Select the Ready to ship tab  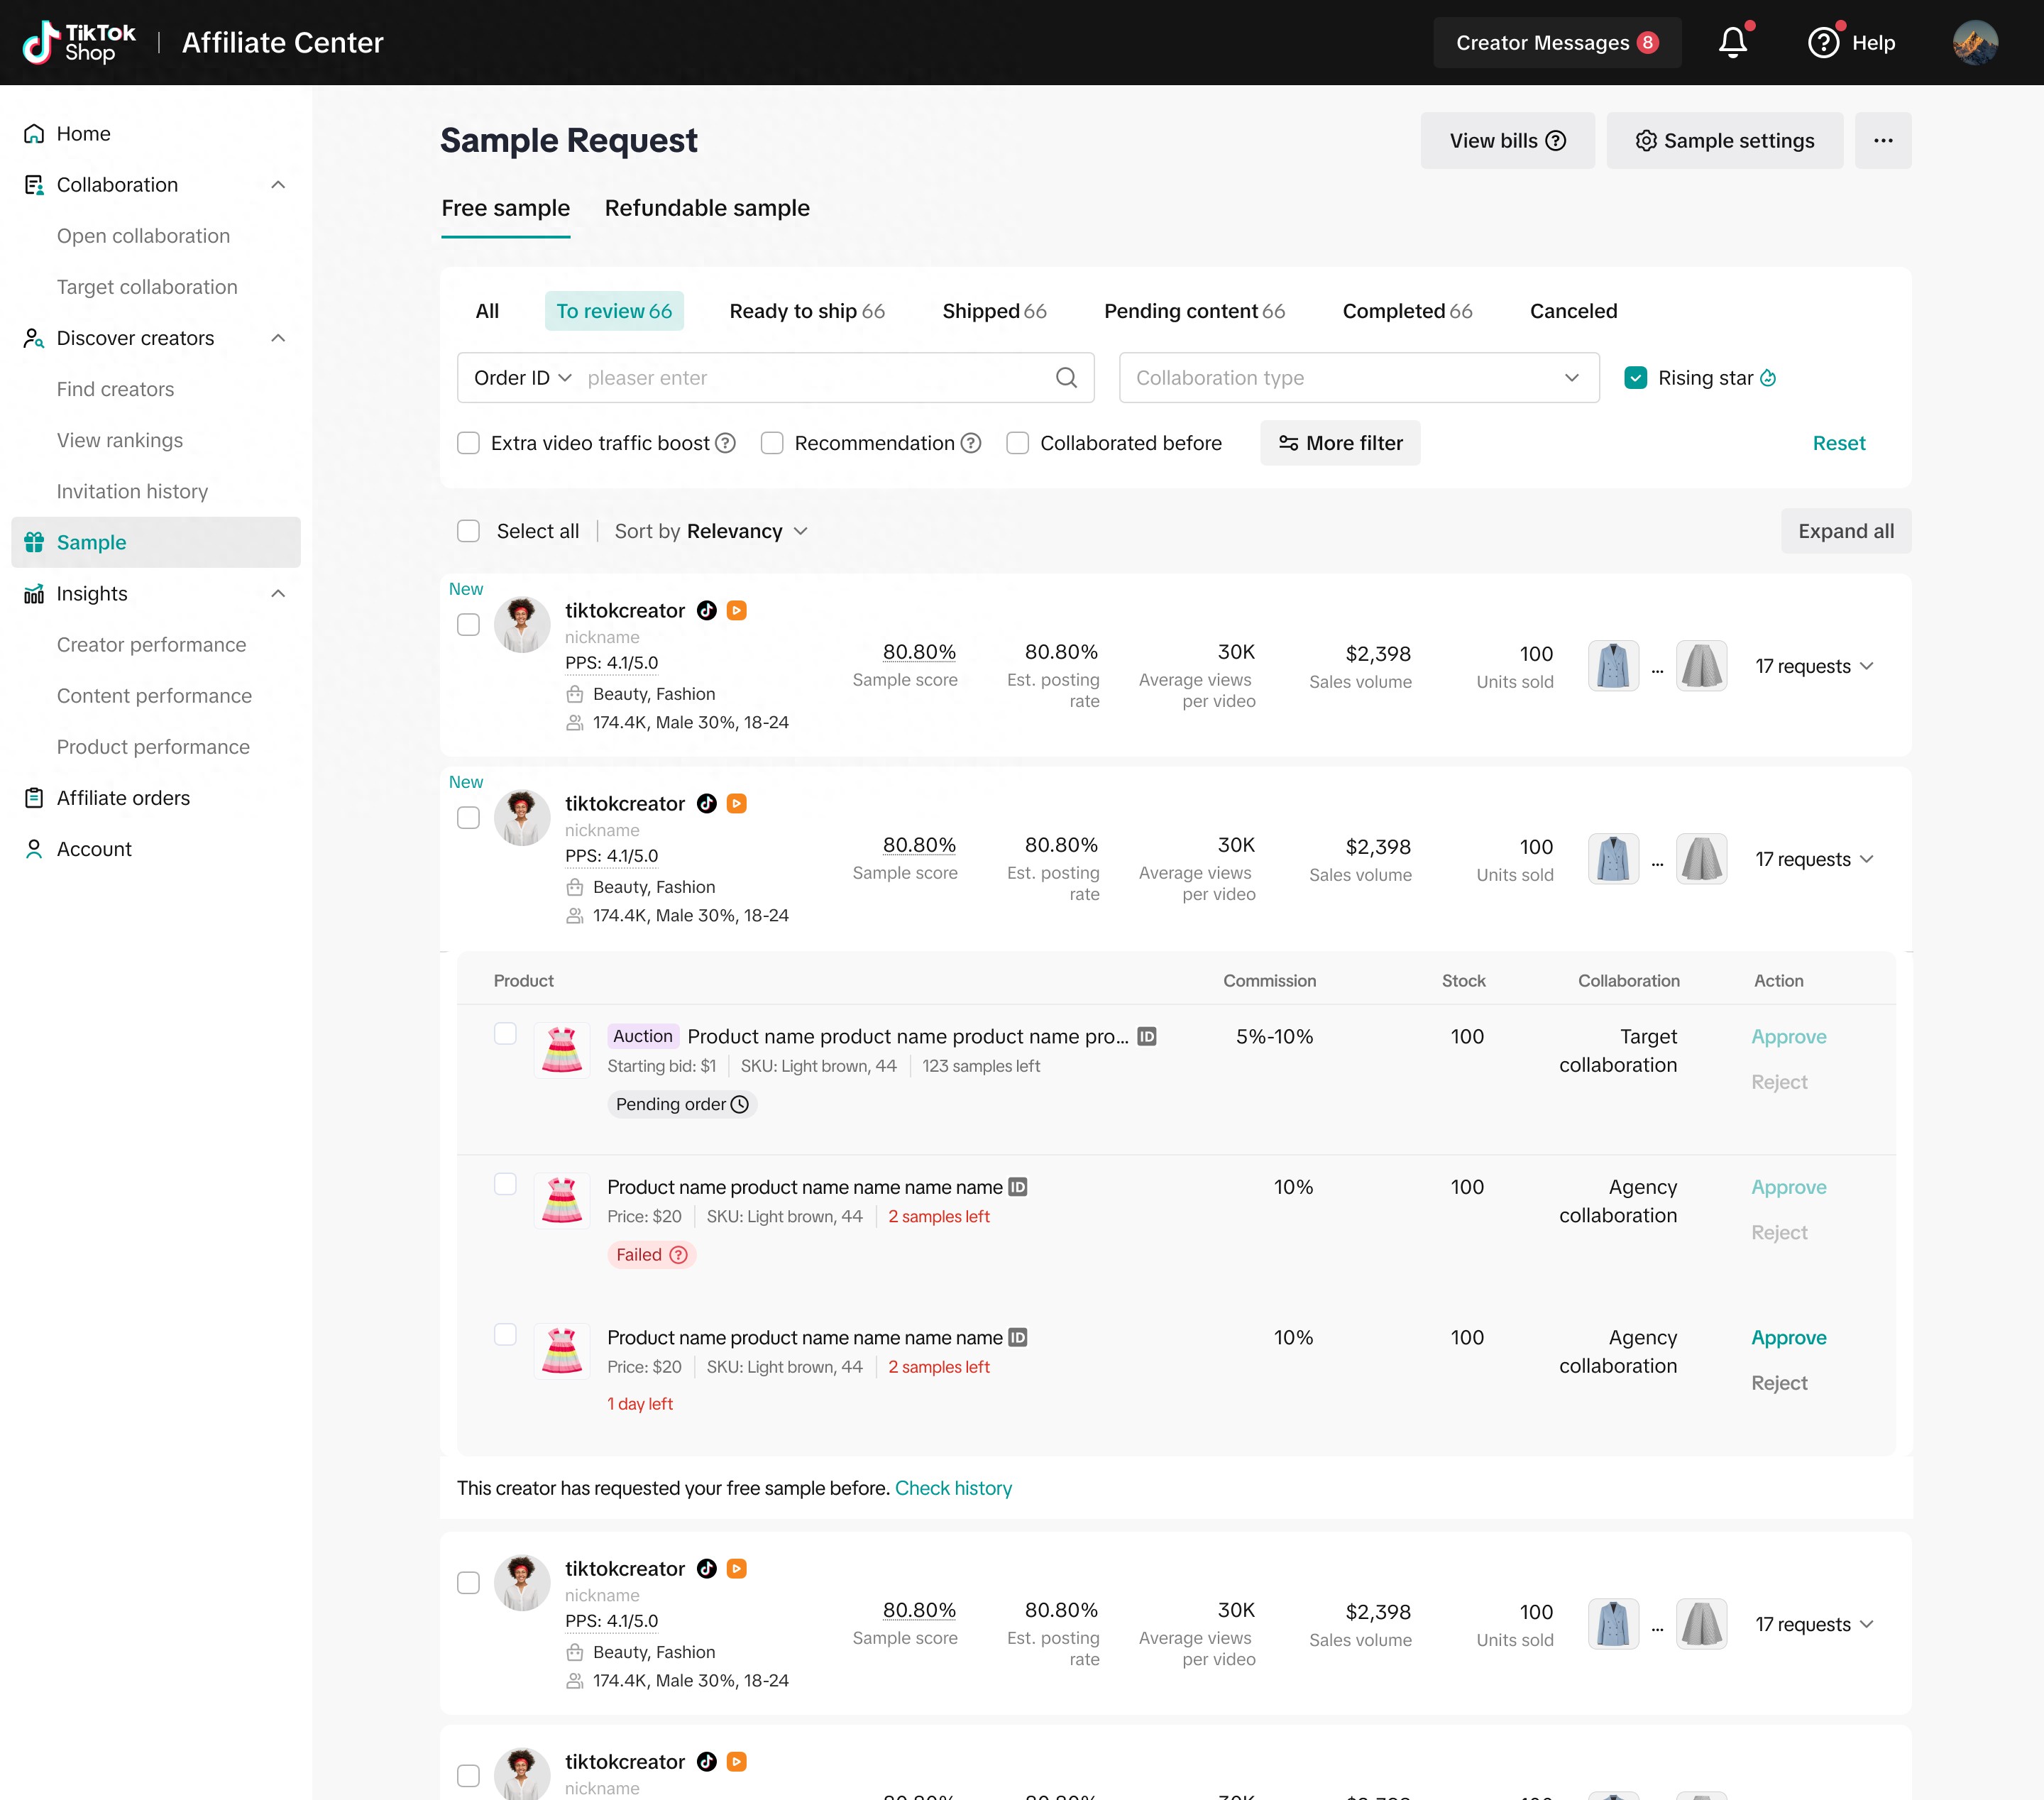coord(807,311)
